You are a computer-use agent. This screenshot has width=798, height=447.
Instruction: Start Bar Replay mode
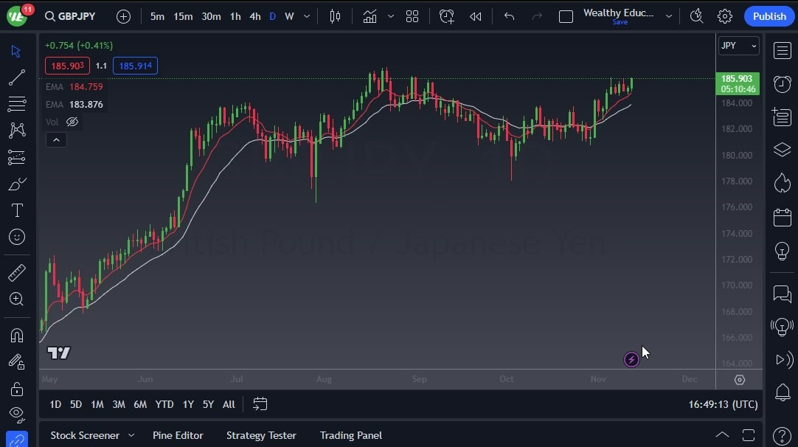475,15
